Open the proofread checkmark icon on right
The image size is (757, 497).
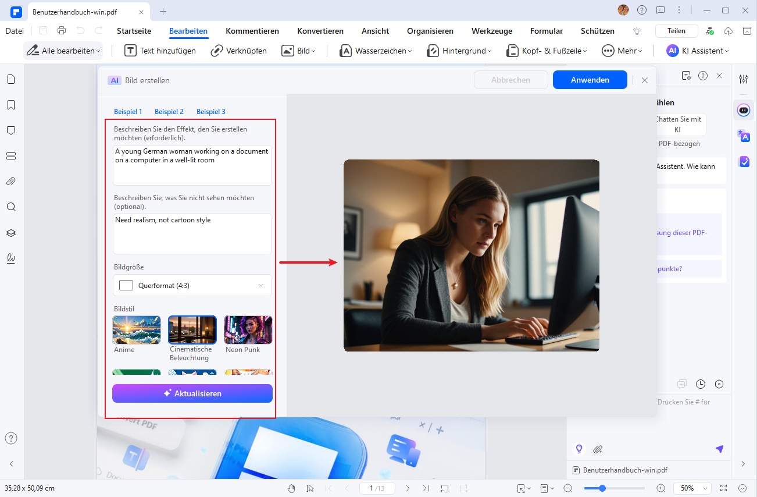pos(744,161)
